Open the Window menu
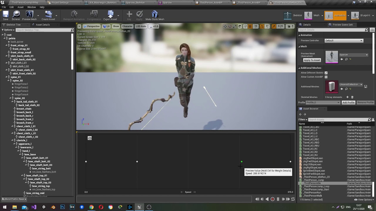 tap(31, 7)
